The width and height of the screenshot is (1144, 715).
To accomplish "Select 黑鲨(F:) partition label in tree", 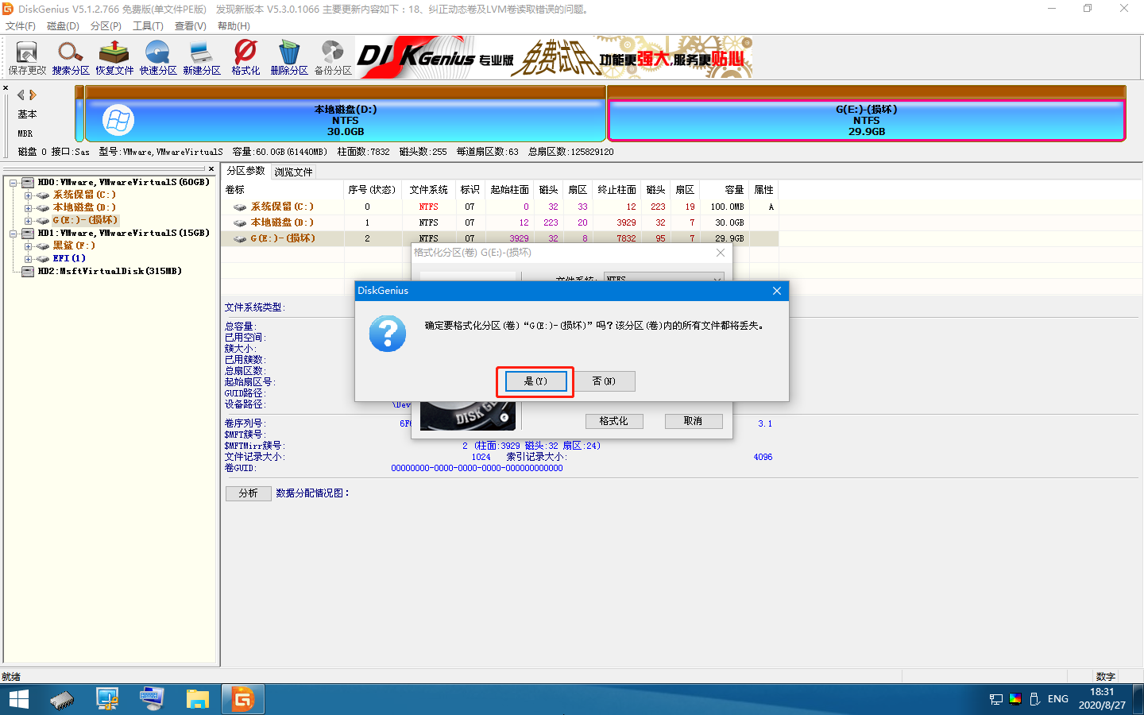I will pos(74,245).
